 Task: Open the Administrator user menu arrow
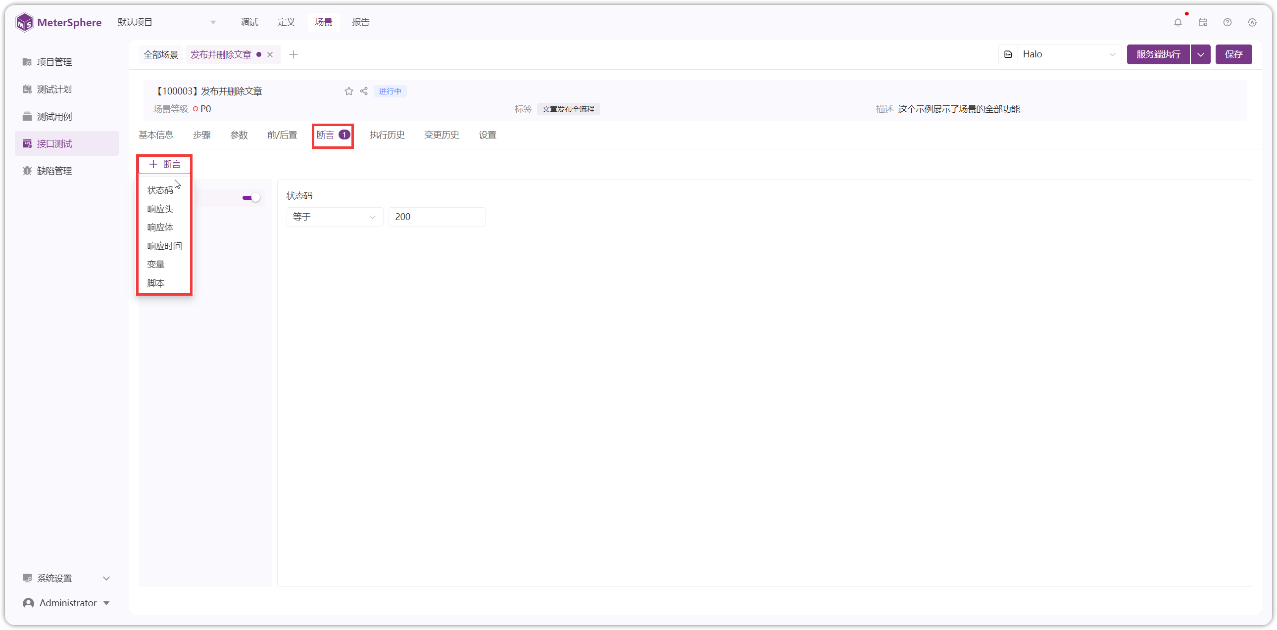click(x=106, y=603)
